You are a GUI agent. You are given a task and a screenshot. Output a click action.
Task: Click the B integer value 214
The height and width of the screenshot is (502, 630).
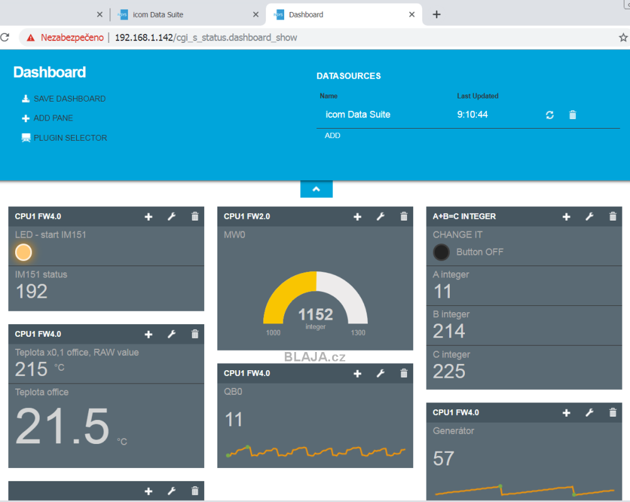tap(449, 332)
